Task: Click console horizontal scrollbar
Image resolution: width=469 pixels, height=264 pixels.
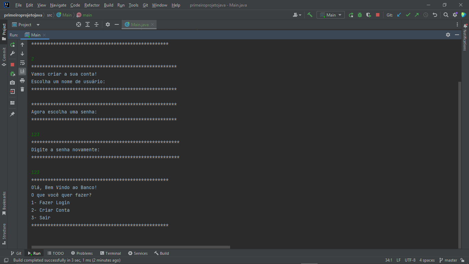Action: pyautogui.click(x=131, y=247)
